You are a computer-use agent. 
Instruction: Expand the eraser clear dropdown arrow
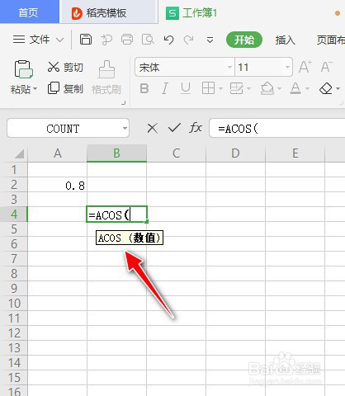[x=338, y=89]
